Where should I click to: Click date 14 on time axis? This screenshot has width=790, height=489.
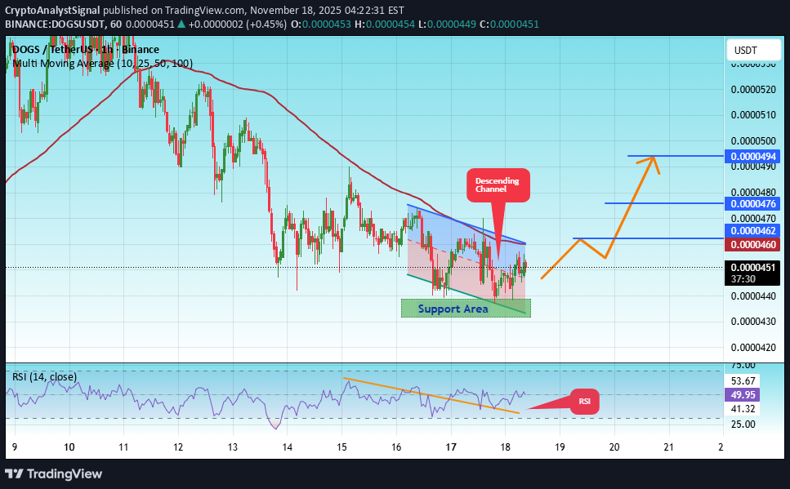pos(287,447)
